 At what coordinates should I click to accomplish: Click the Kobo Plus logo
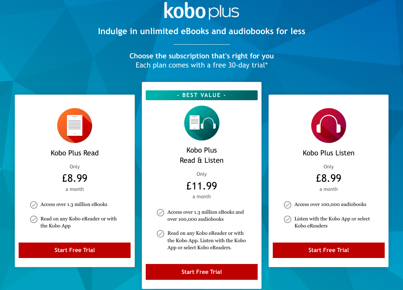201,11
